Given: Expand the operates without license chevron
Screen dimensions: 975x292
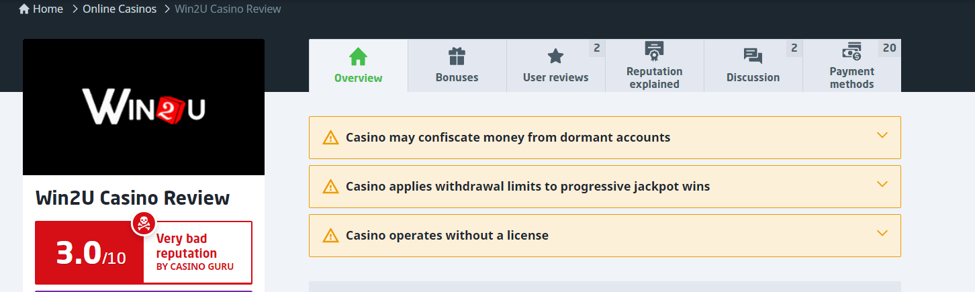Looking at the screenshot, I should tap(882, 234).
